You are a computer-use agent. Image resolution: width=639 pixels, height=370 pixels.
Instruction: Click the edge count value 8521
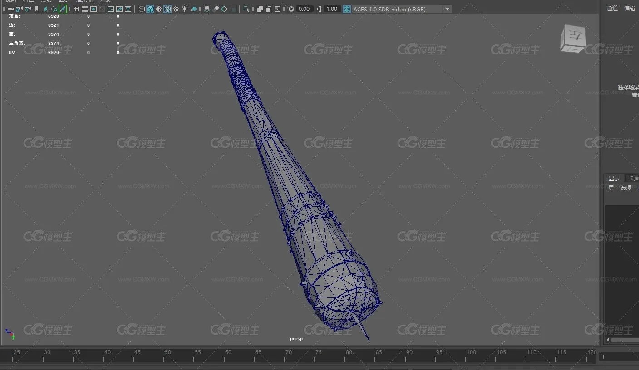pyautogui.click(x=54, y=25)
